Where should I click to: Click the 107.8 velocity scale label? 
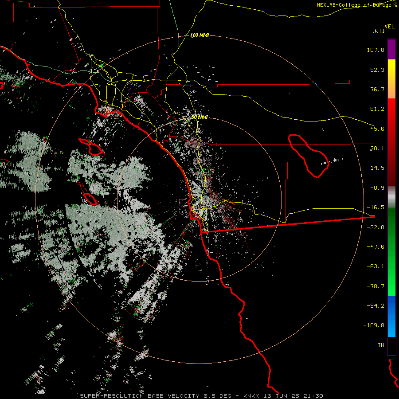[x=376, y=50]
